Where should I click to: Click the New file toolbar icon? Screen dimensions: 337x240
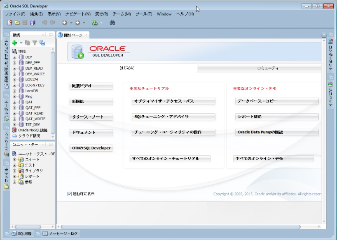(9, 23)
